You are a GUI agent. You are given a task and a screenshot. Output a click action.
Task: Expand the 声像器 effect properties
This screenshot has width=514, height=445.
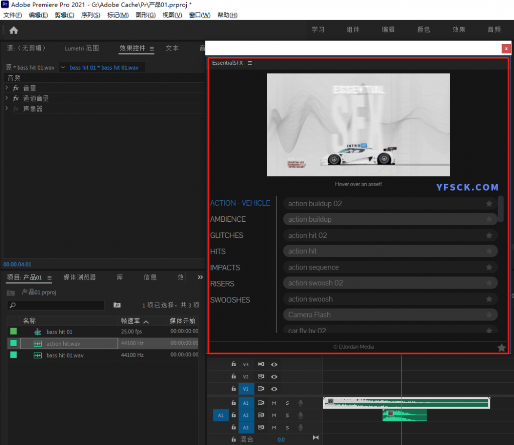pos(7,108)
